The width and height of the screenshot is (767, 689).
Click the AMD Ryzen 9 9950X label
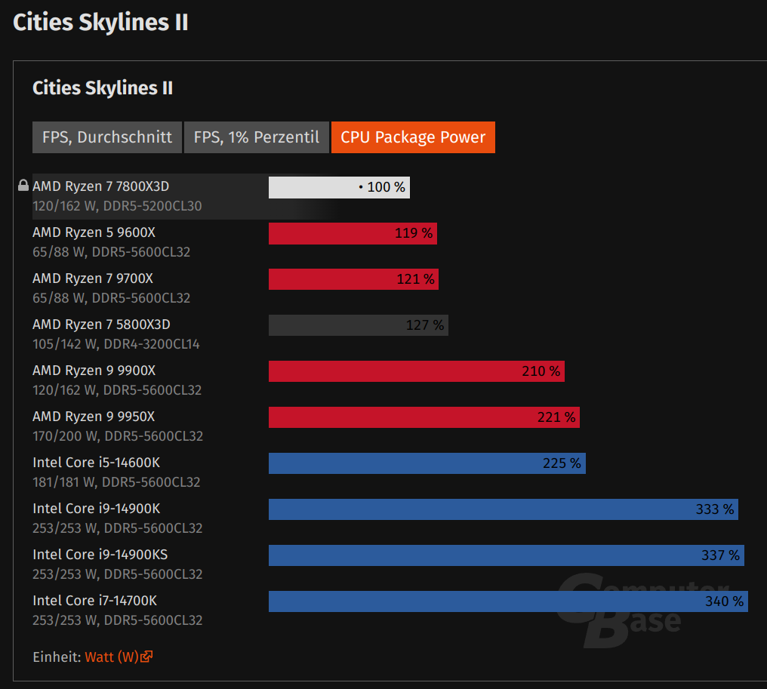[94, 416]
